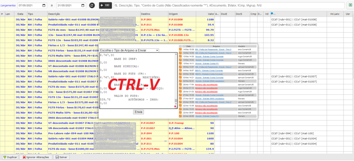Click the Origem column header
This screenshot has width=354, height=161.
182,14
